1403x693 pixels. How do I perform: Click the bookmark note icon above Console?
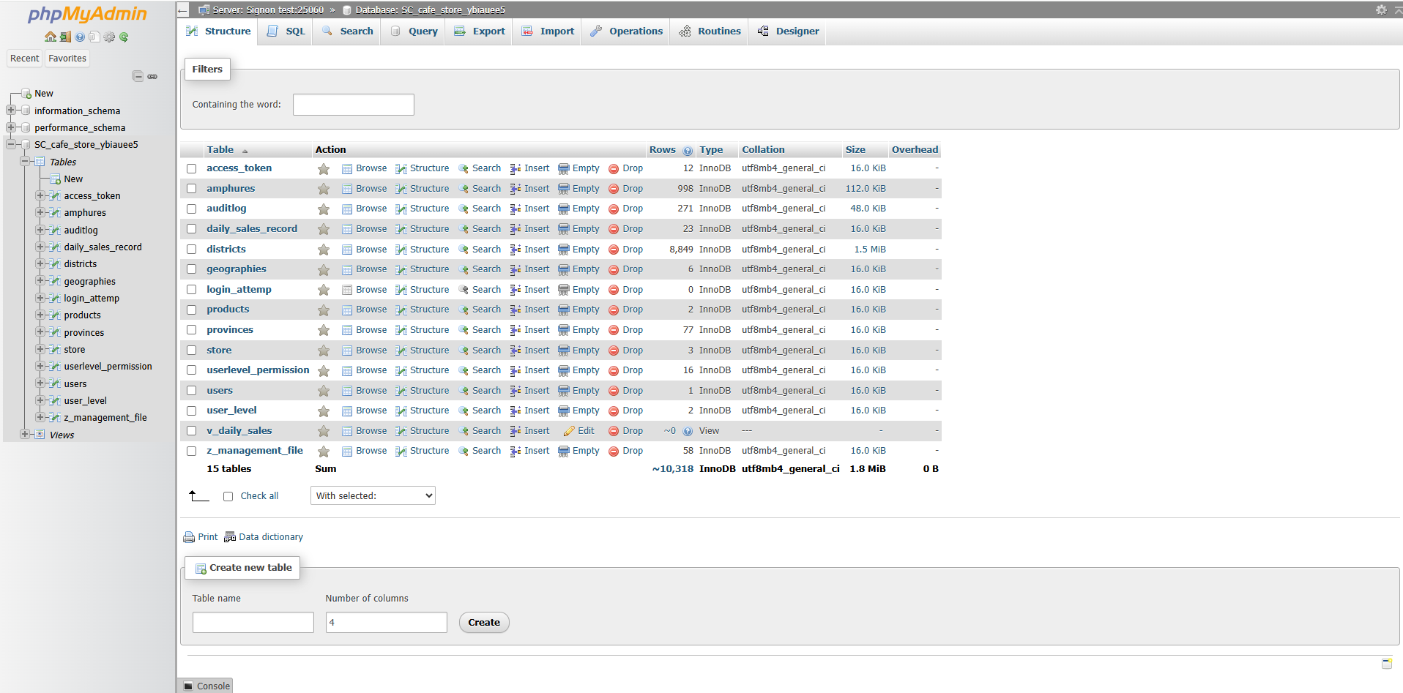point(1386,663)
